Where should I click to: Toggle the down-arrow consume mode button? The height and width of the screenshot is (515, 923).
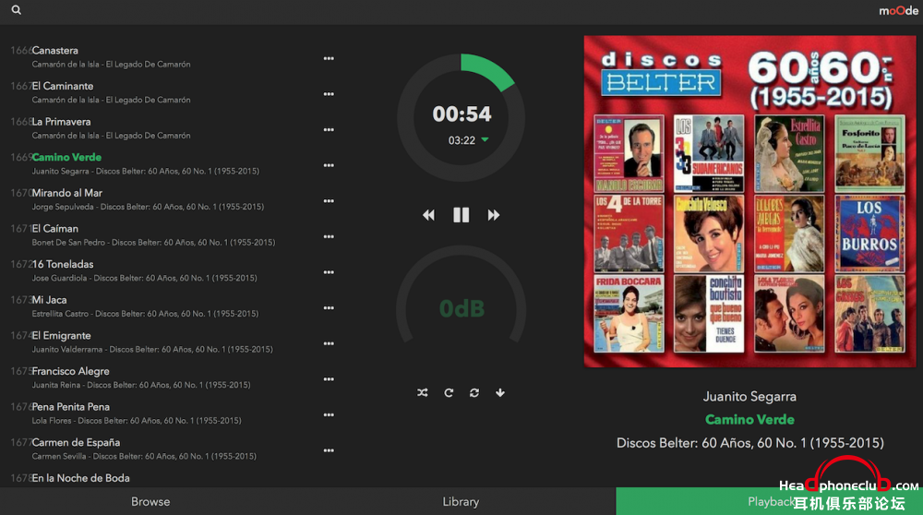[499, 392]
